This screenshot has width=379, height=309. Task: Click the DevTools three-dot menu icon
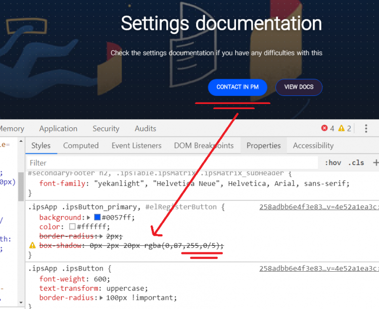pyautogui.click(x=366, y=128)
